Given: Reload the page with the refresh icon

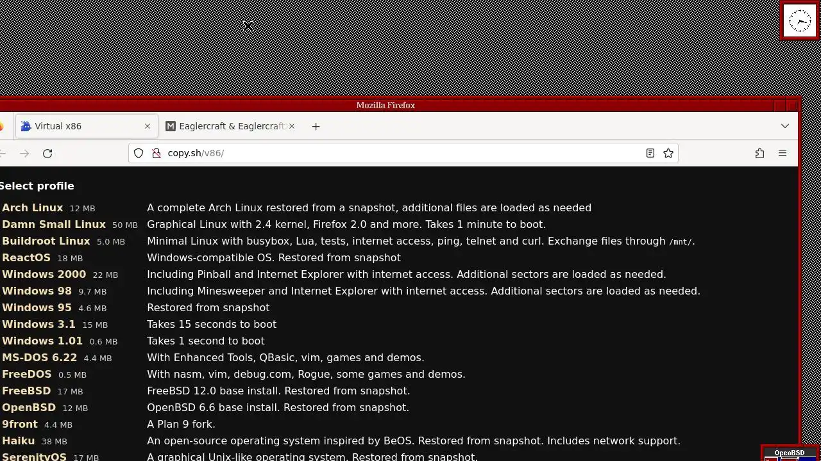Looking at the screenshot, I should (47, 154).
